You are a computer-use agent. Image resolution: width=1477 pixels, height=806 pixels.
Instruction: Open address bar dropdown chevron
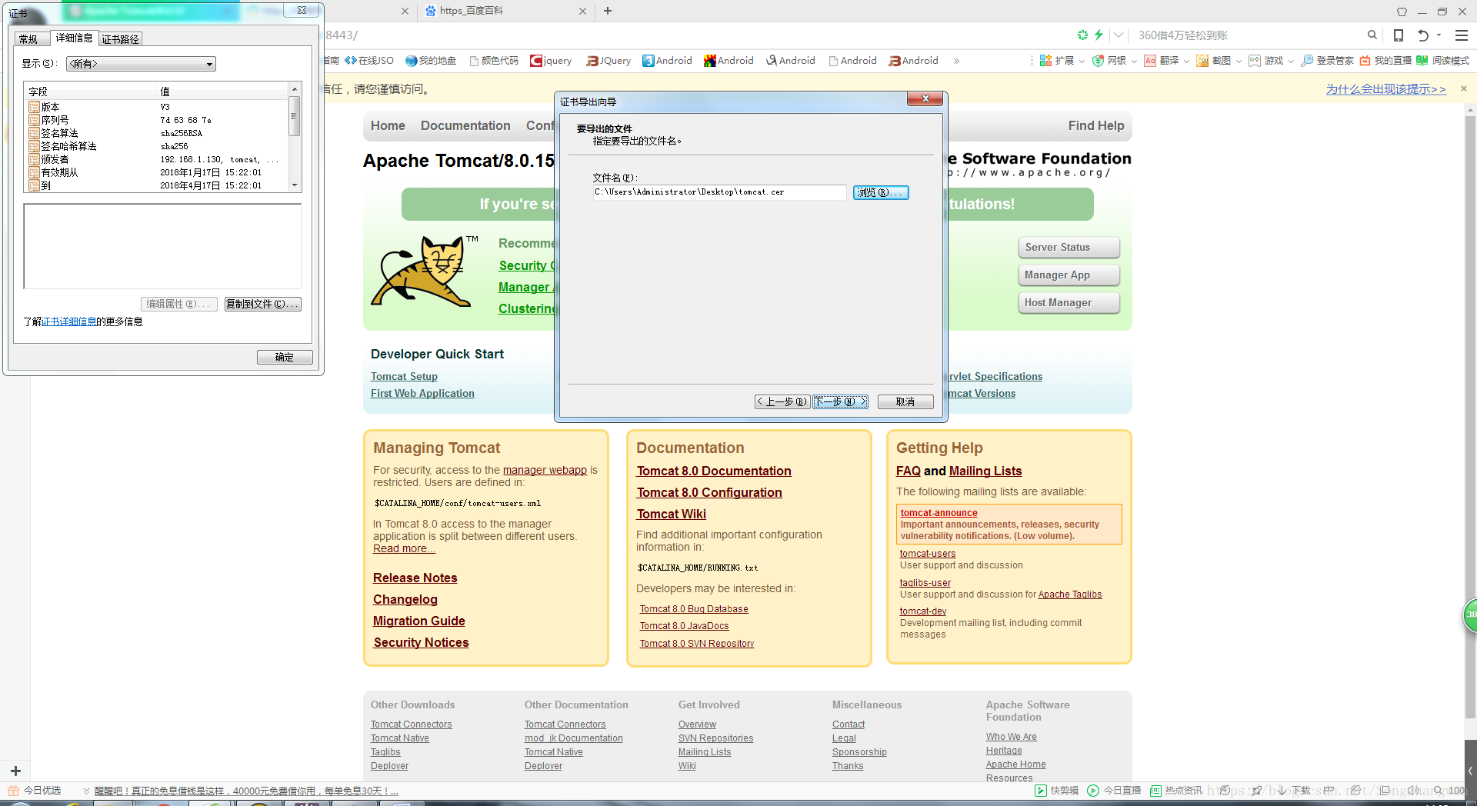pos(1119,35)
